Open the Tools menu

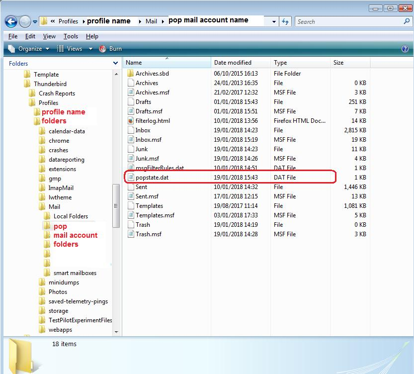click(71, 36)
